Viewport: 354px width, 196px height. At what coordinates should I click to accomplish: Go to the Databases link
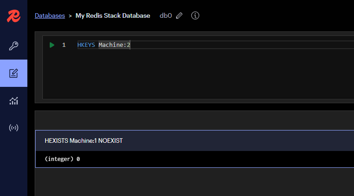coord(50,15)
